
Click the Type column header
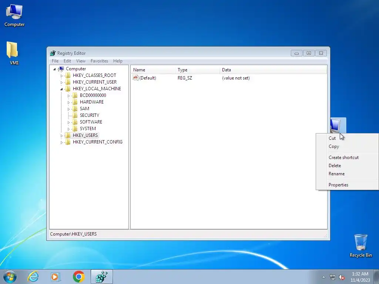click(x=198, y=70)
